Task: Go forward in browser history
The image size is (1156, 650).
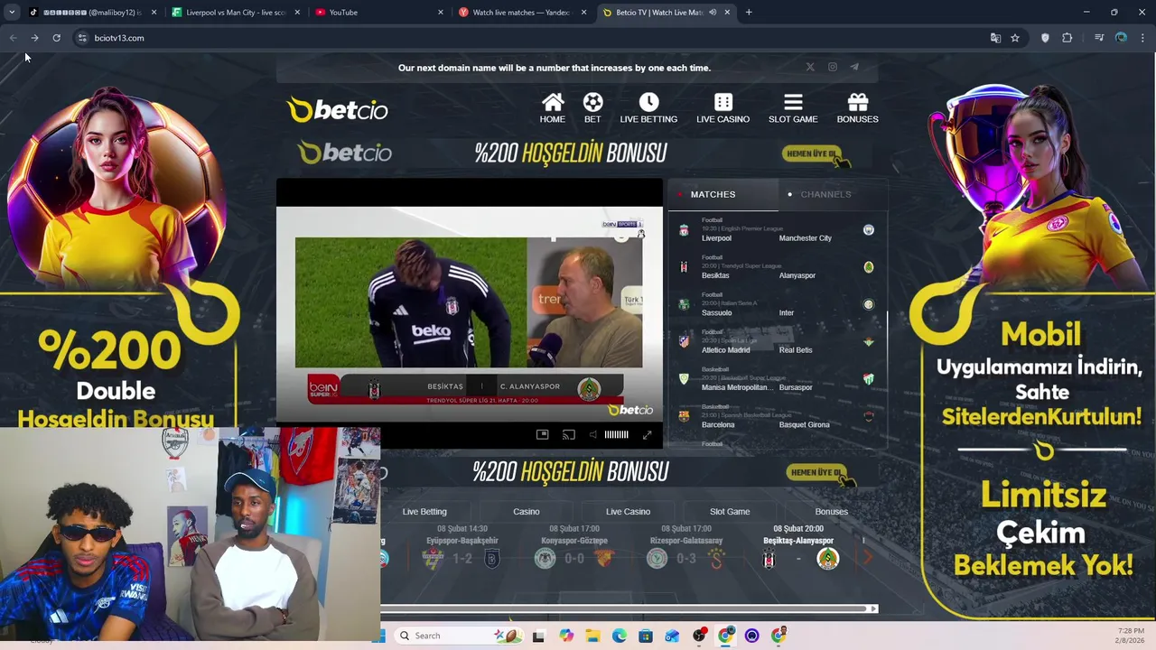Action: pyautogui.click(x=34, y=38)
